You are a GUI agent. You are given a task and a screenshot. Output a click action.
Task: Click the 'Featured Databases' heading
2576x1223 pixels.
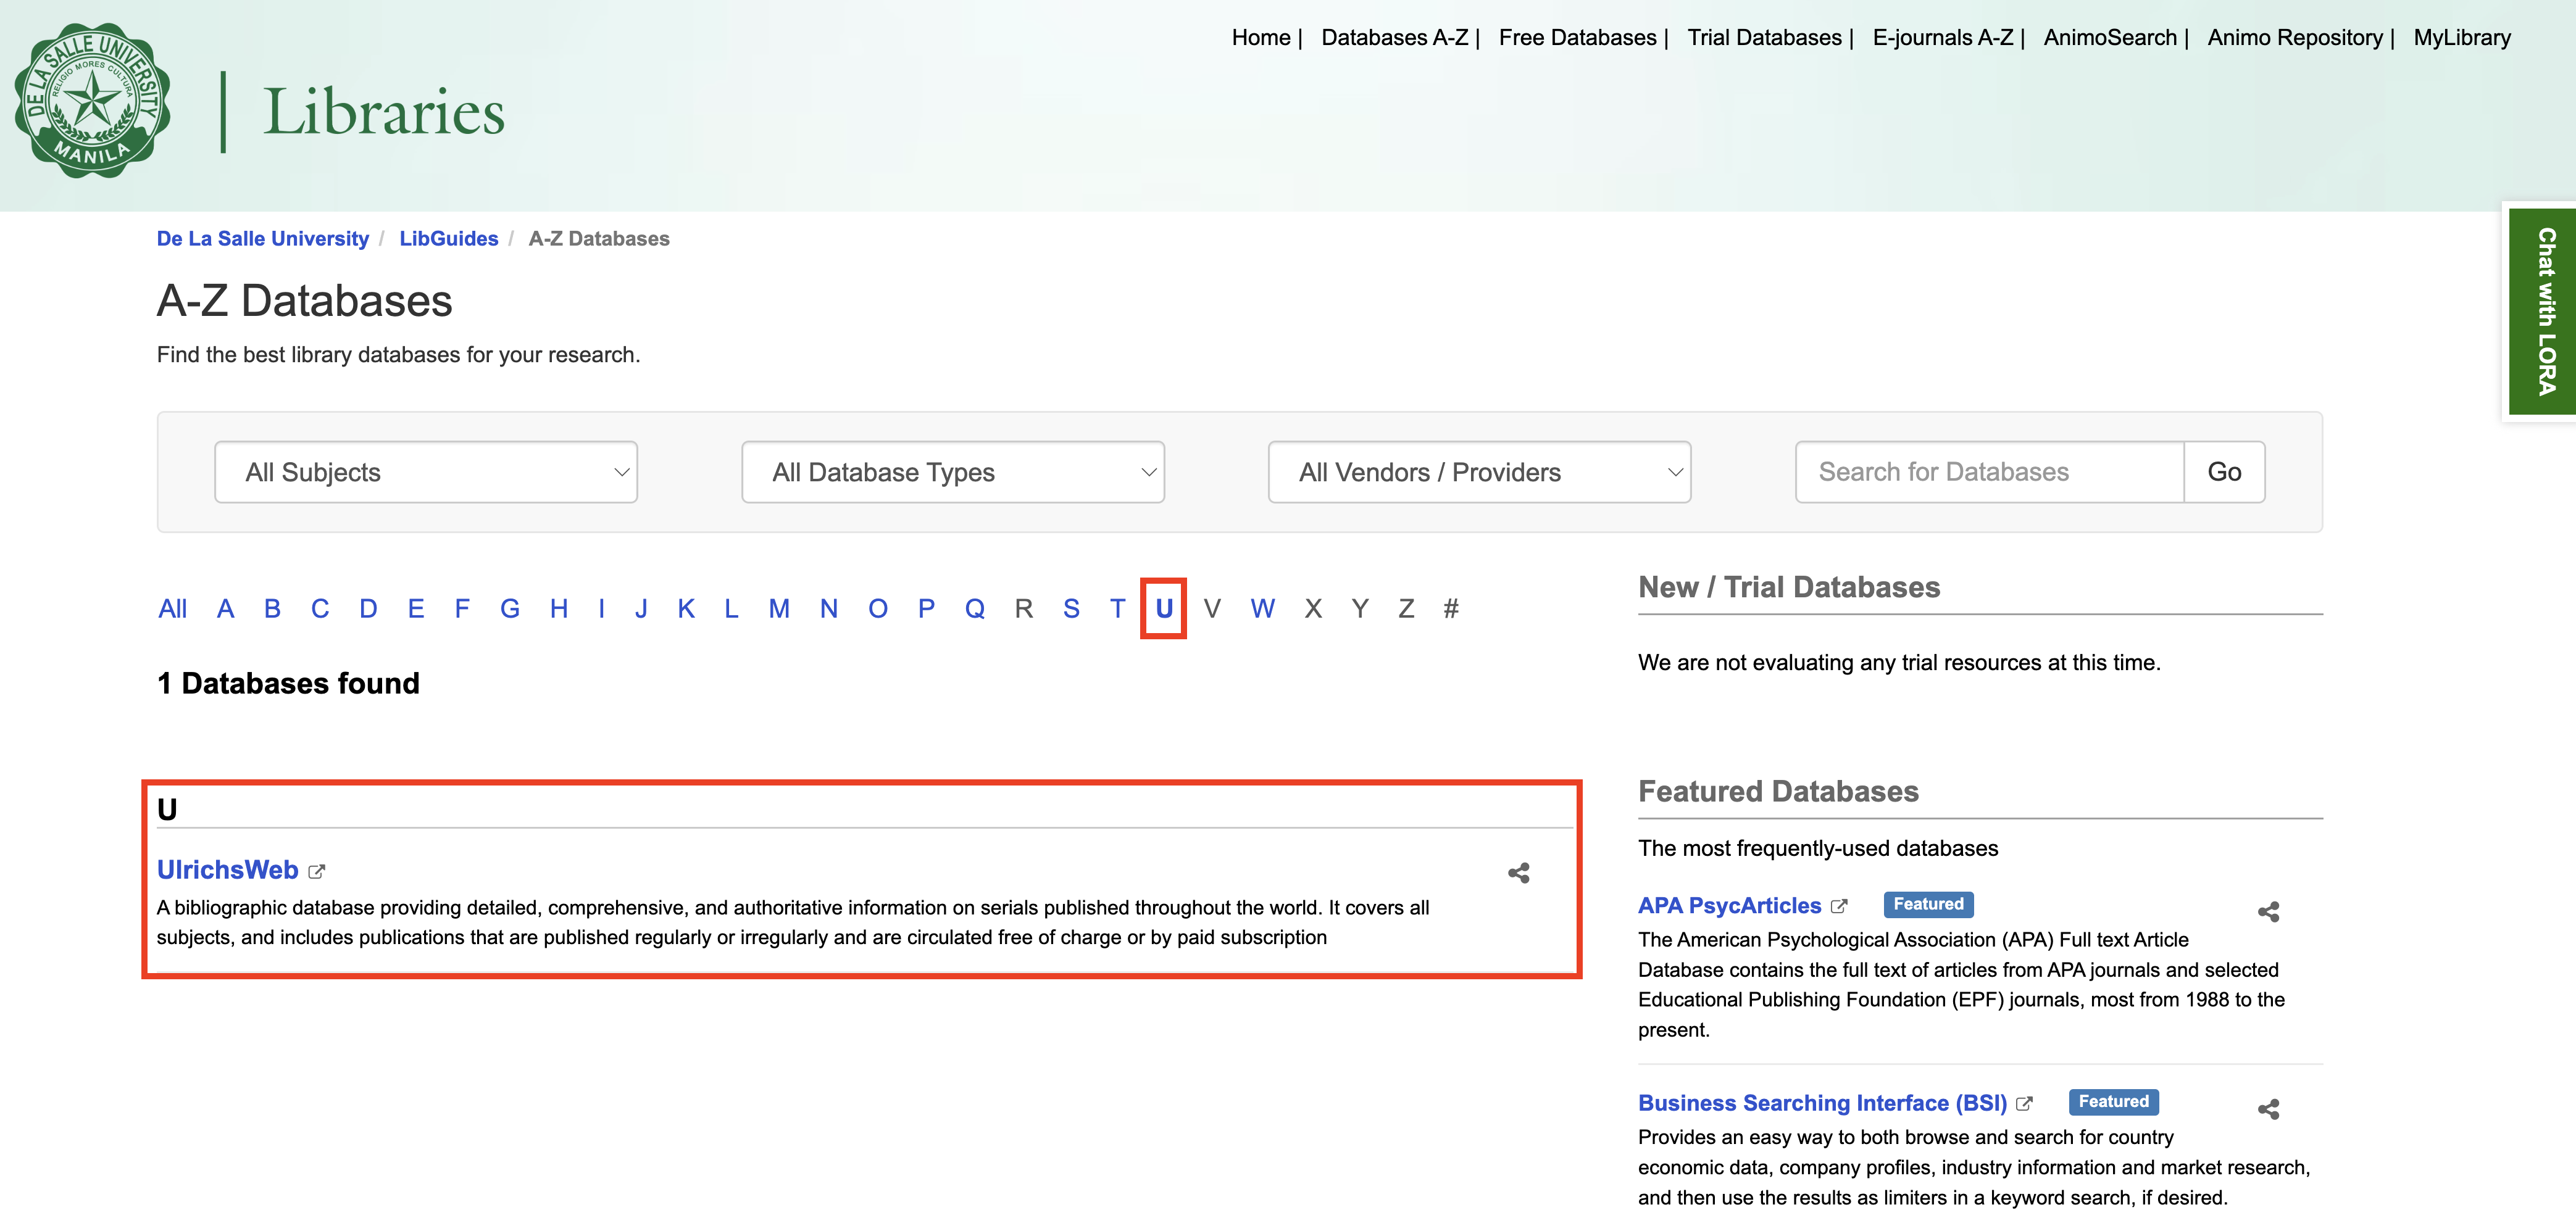click(1778, 791)
